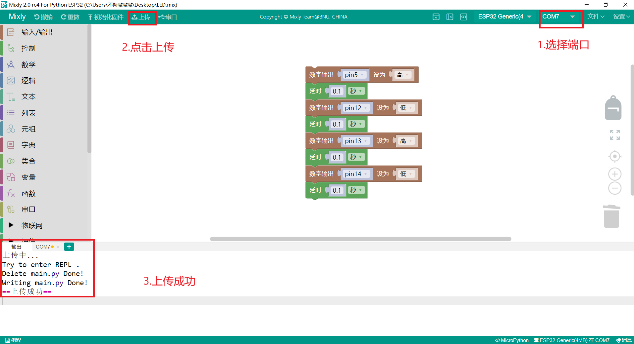Open 秒 unit dropdown under pin5 block
This screenshot has height=344, width=634.
click(x=356, y=91)
